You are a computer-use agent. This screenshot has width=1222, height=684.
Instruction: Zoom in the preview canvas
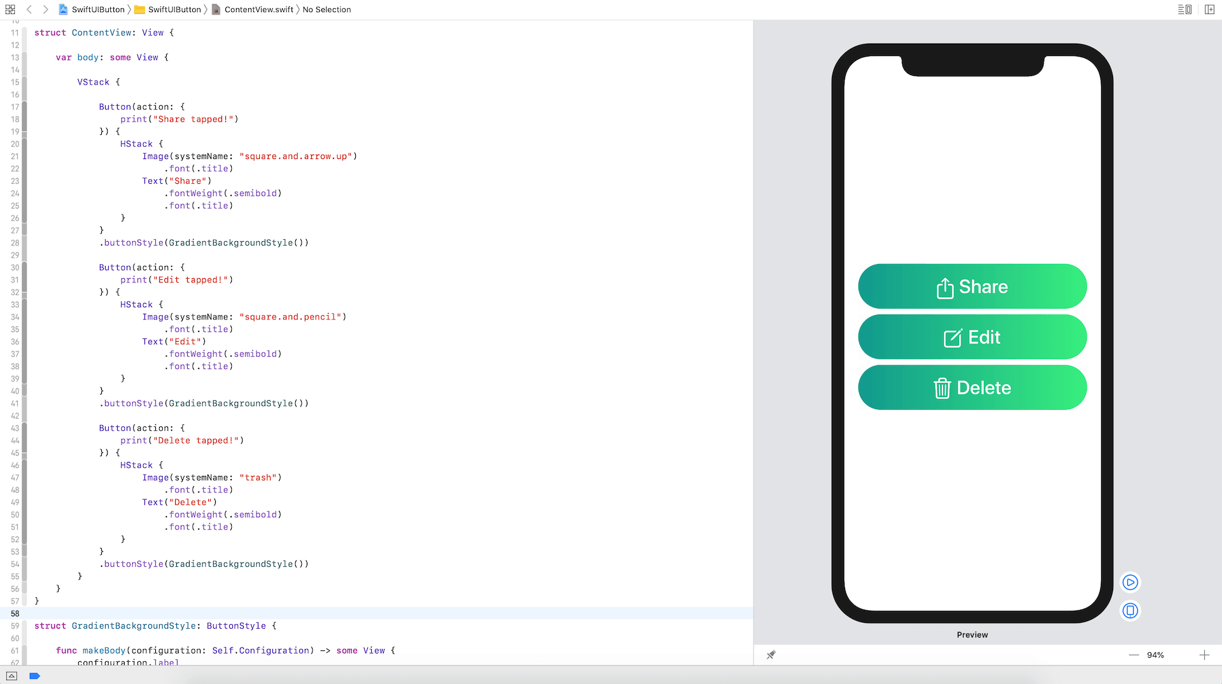(1204, 655)
